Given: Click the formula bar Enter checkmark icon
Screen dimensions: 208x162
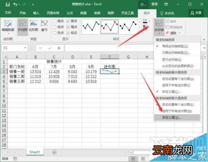Looking at the screenshot, I should pos(50,48).
